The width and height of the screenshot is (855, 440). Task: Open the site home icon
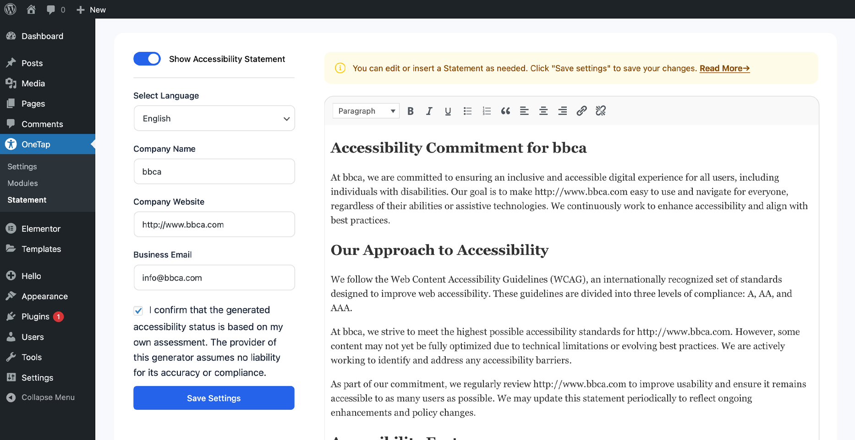[x=31, y=9]
